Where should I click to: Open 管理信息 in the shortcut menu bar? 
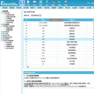[x=12, y=8]
